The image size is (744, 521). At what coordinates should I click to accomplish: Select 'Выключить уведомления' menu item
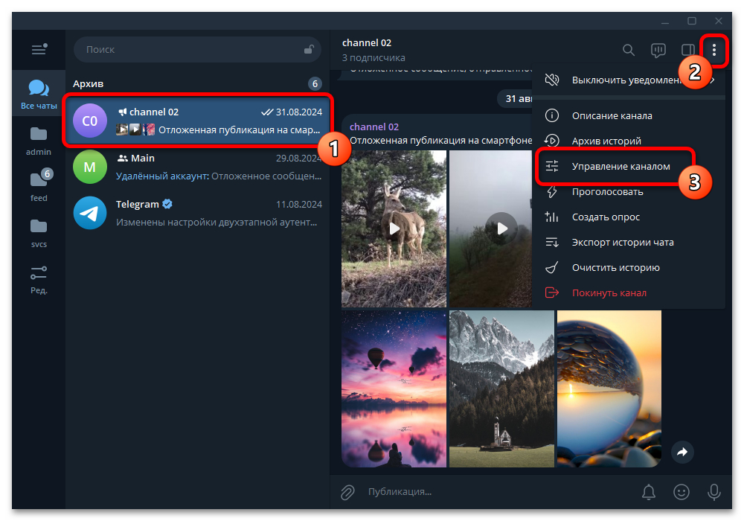629,80
